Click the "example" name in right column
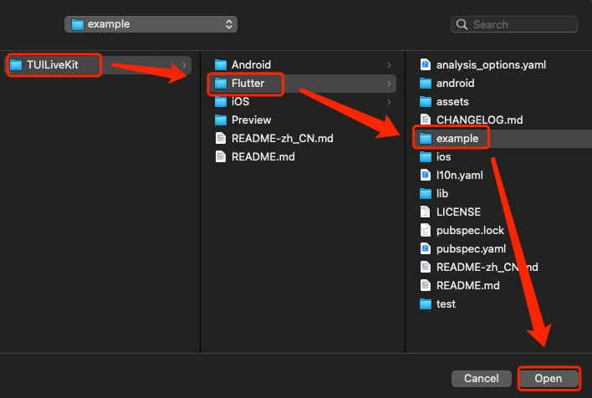 click(457, 139)
